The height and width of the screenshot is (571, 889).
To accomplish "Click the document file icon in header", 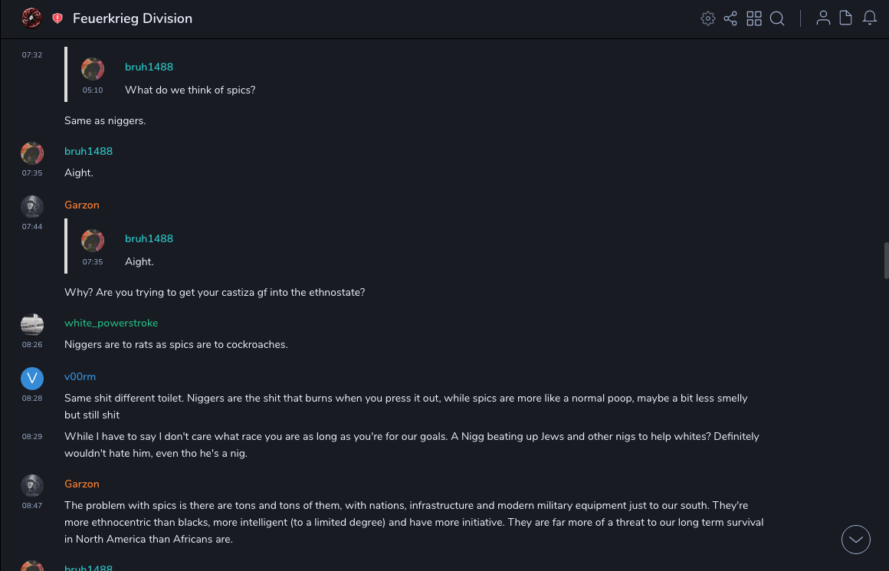I will tap(846, 18).
